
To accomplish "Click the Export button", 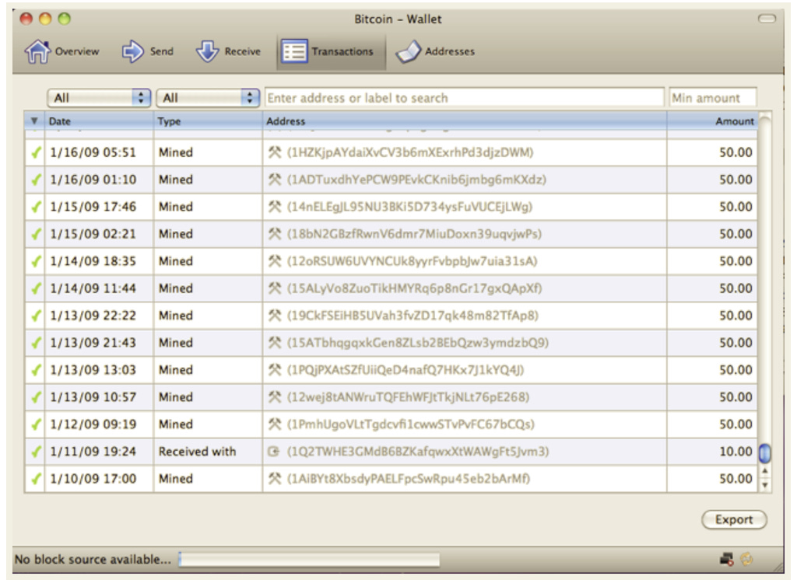I will click(734, 519).
